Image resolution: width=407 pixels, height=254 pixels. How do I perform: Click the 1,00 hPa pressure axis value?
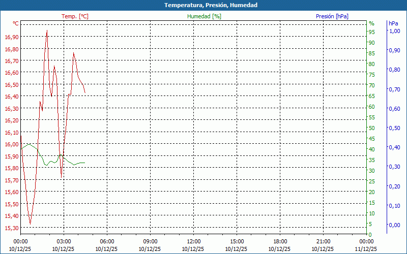coord(395,31)
